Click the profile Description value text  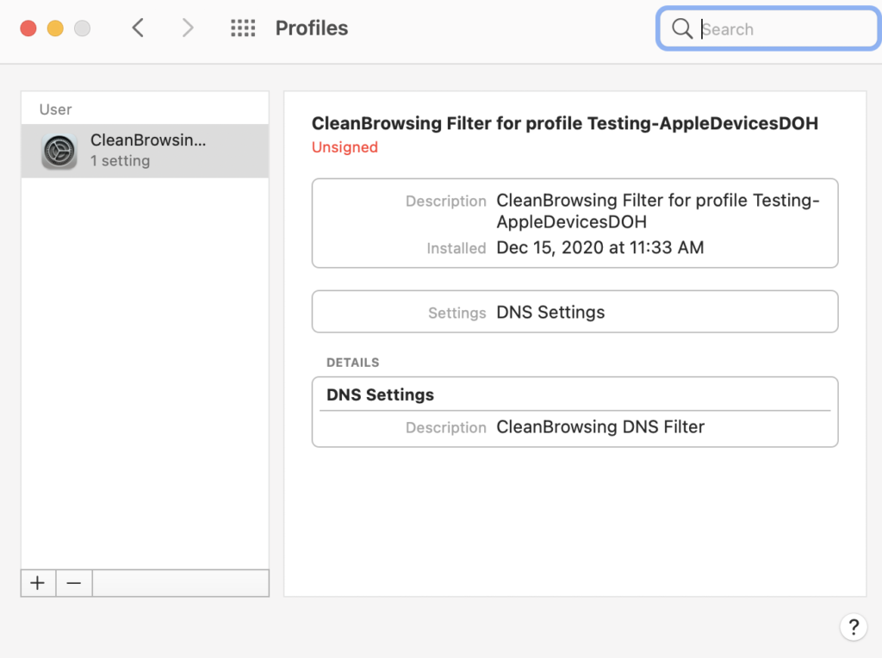657,211
